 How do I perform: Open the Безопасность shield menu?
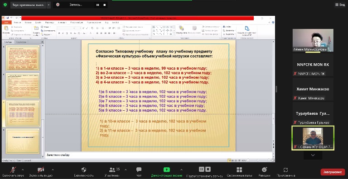click(x=84, y=172)
